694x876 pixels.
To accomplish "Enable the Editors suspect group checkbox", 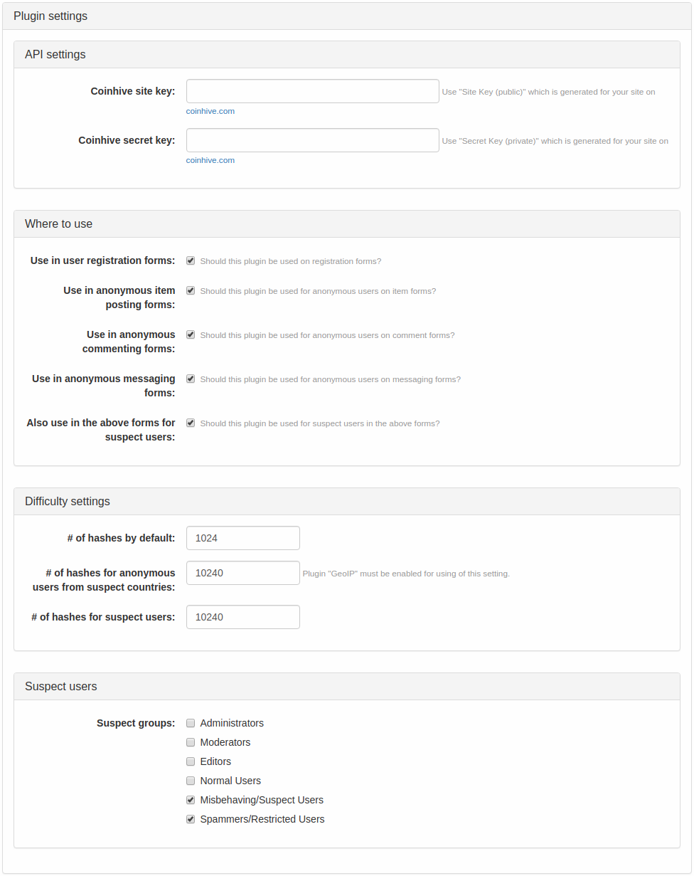I will point(191,761).
